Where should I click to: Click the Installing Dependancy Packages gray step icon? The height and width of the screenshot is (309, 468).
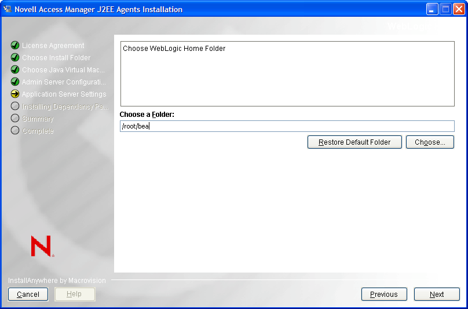click(x=15, y=106)
